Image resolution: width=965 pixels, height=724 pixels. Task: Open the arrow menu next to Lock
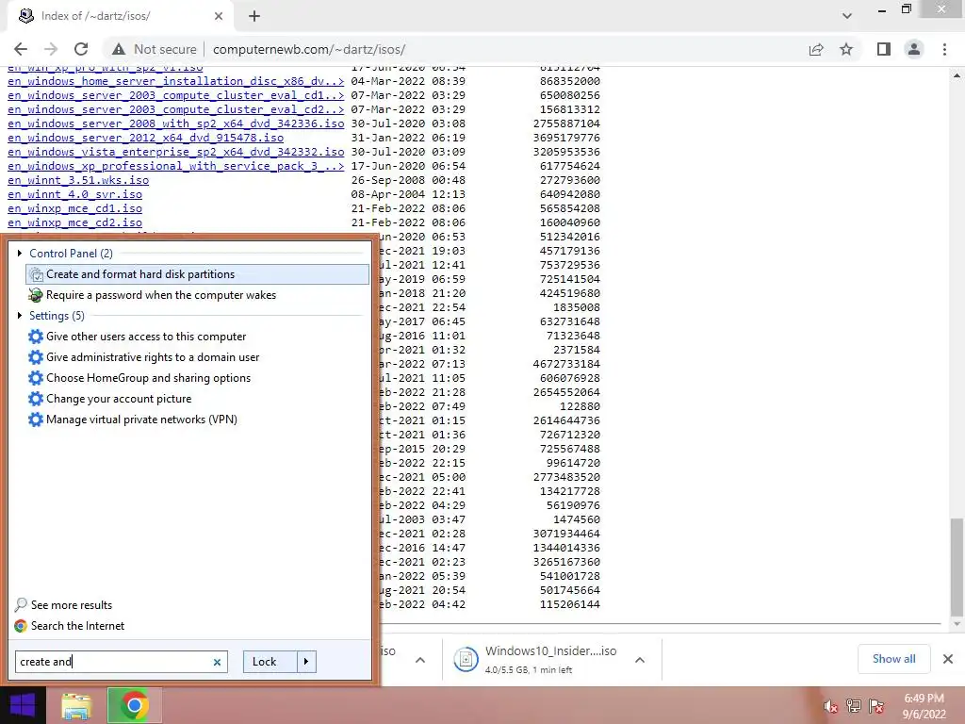click(x=306, y=662)
